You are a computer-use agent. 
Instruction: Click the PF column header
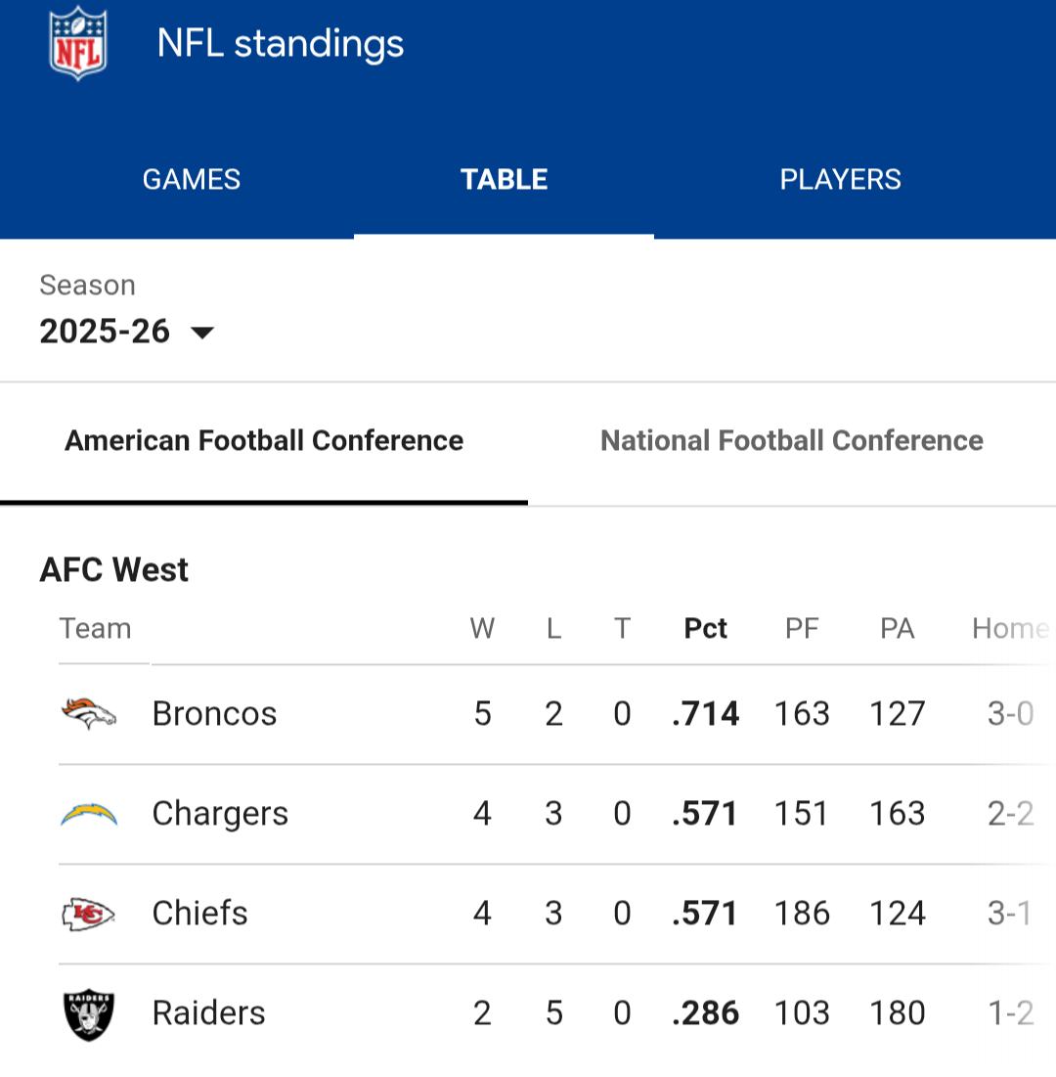[x=802, y=628]
